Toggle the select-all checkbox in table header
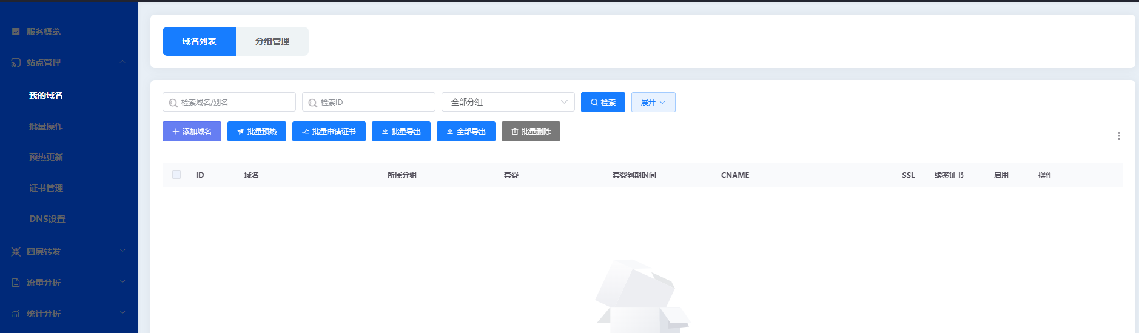The width and height of the screenshot is (1139, 333). click(176, 175)
